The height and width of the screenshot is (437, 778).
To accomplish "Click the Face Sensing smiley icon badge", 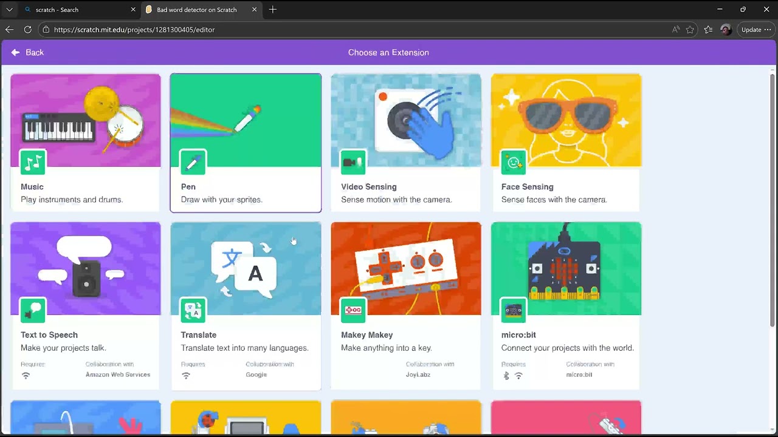I will coord(514,162).
